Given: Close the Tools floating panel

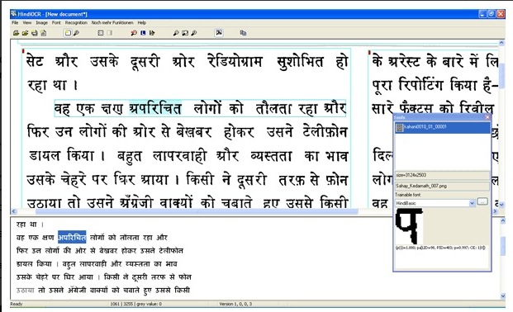Looking at the screenshot, I should coord(487,117).
